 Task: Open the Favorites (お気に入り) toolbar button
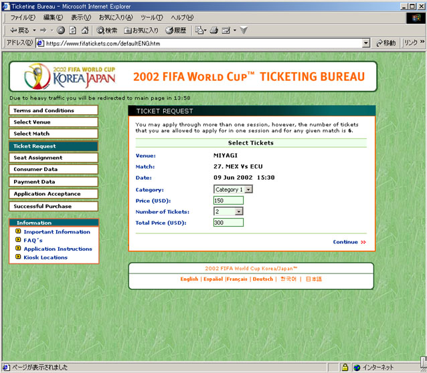(141, 30)
